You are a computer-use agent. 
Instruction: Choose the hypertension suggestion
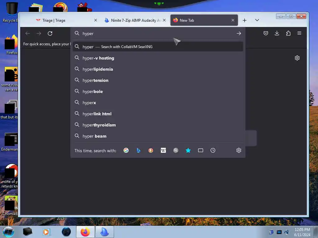coord(158,80)
